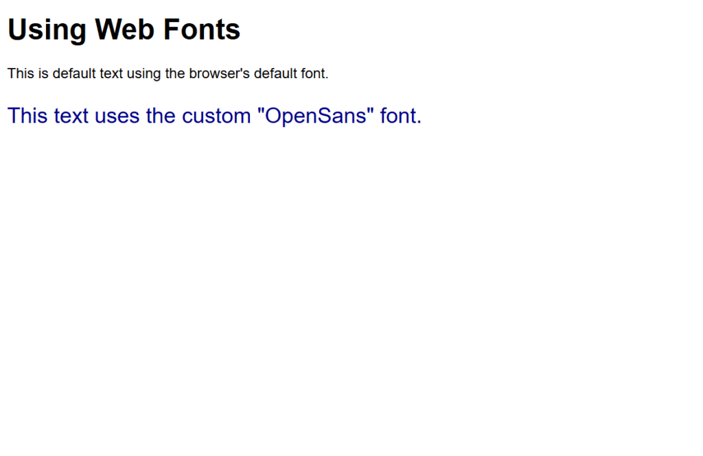Click the quoted "OpenSans" font name
This screenshot has width=703, height=456.
pyautogui.click(x=316, y=117)
